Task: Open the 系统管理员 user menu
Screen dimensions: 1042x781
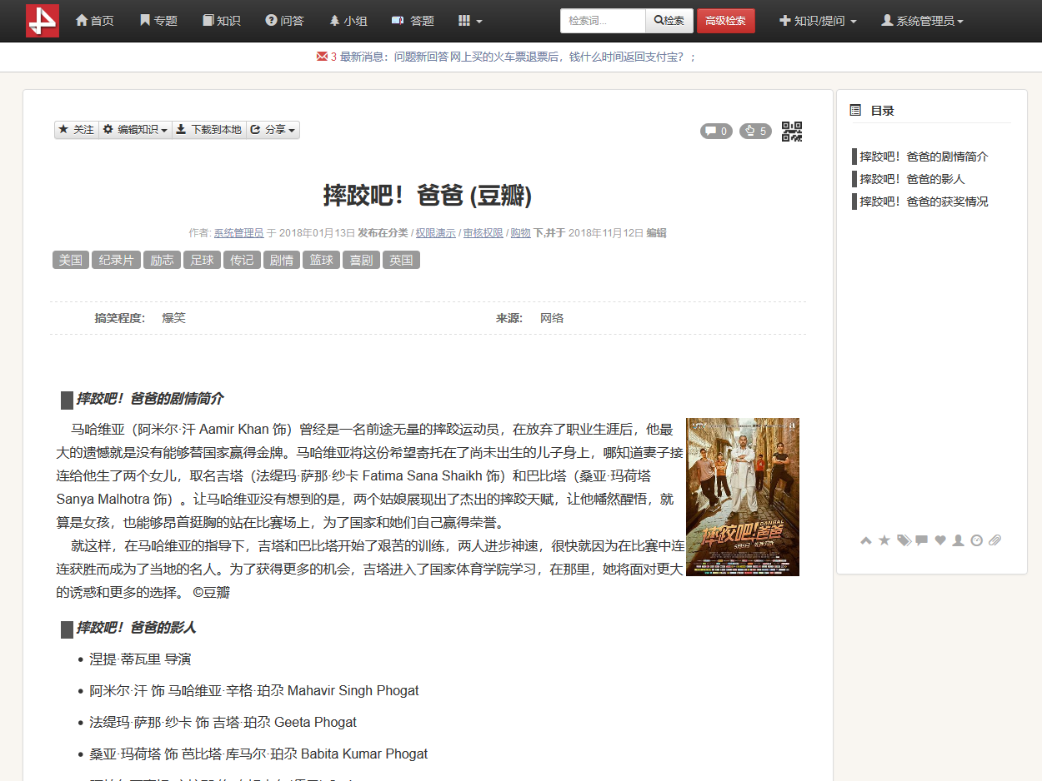Action: 922,21
